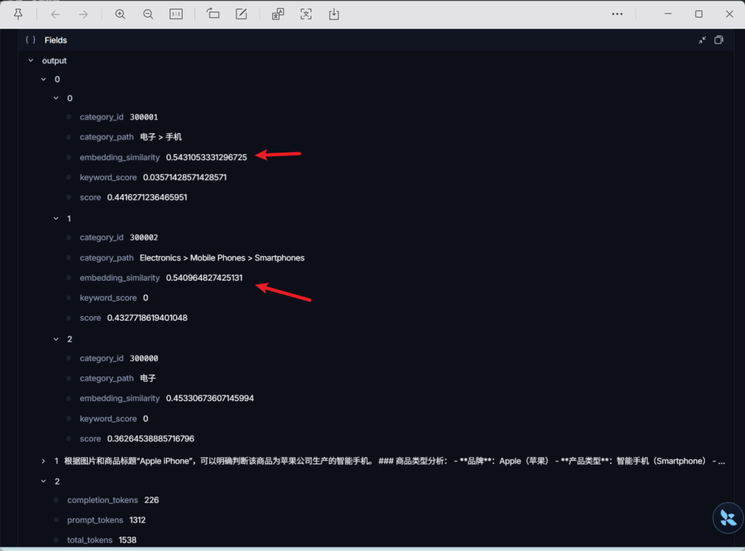Collapse the category 300002 result node

[x=57, y=218]
